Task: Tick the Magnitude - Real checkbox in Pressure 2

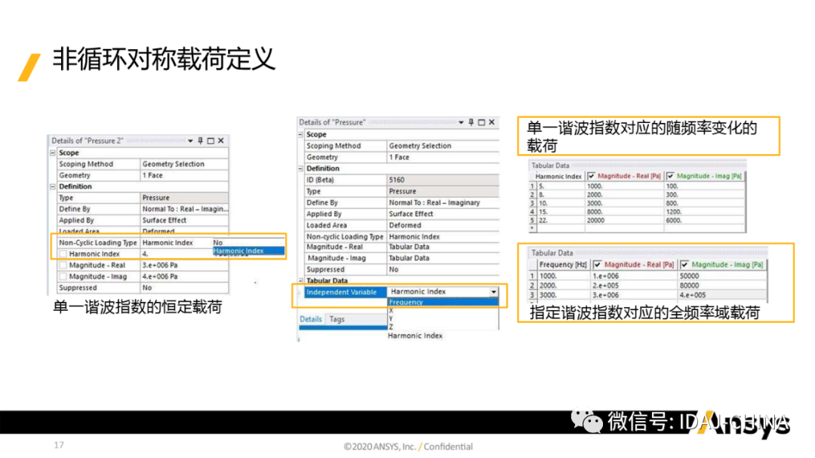Action: 63,266
